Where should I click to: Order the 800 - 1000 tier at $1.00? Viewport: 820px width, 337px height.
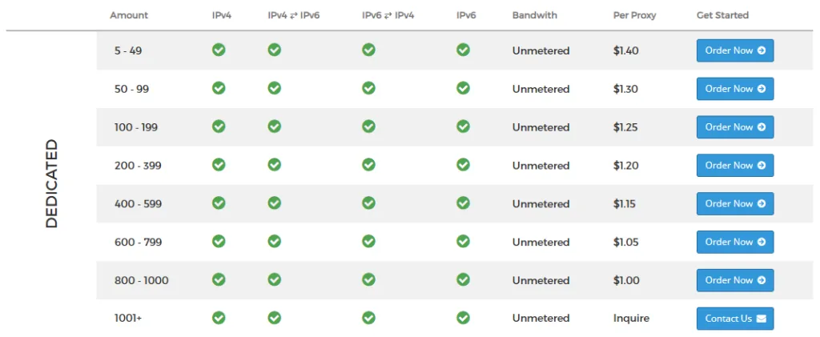pos(734,280)
